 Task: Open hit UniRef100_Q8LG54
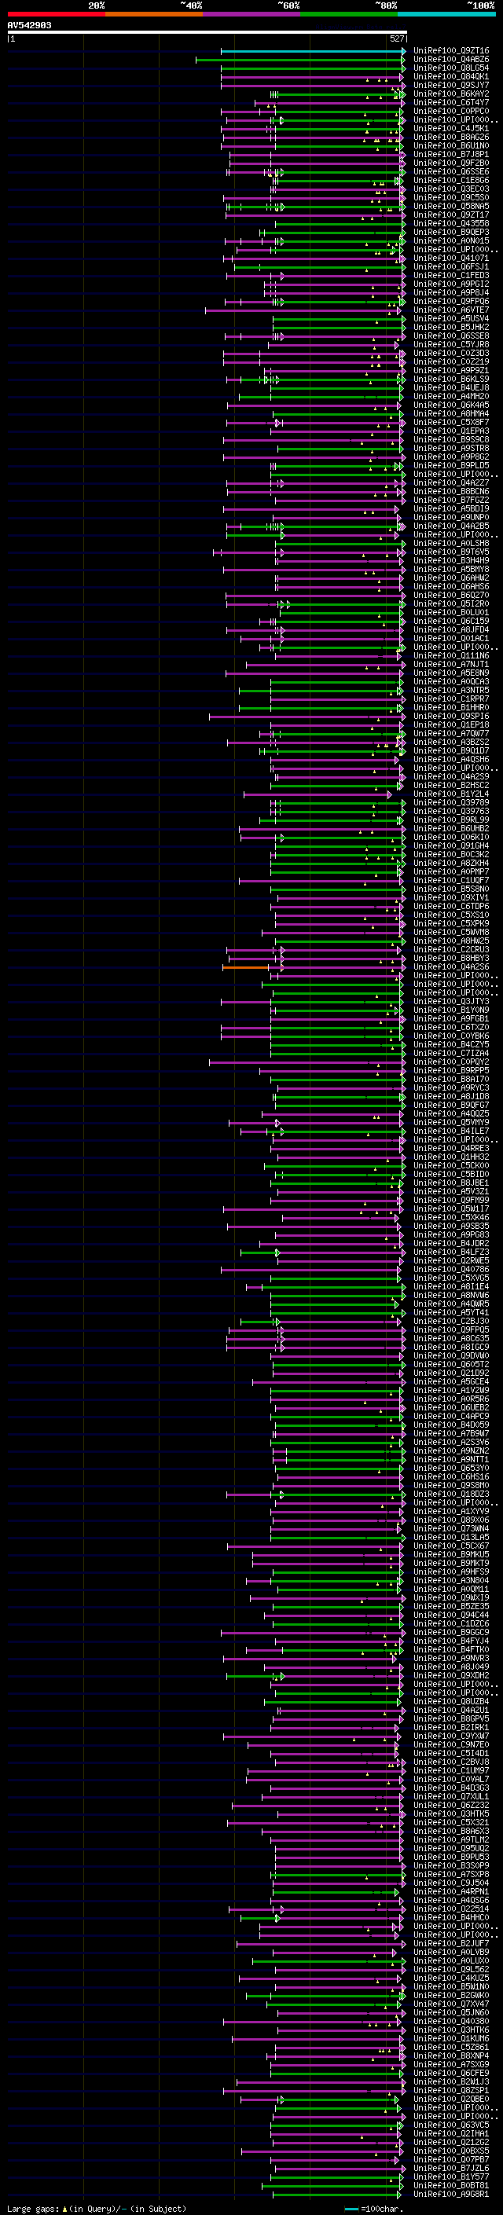pos(451,68)
